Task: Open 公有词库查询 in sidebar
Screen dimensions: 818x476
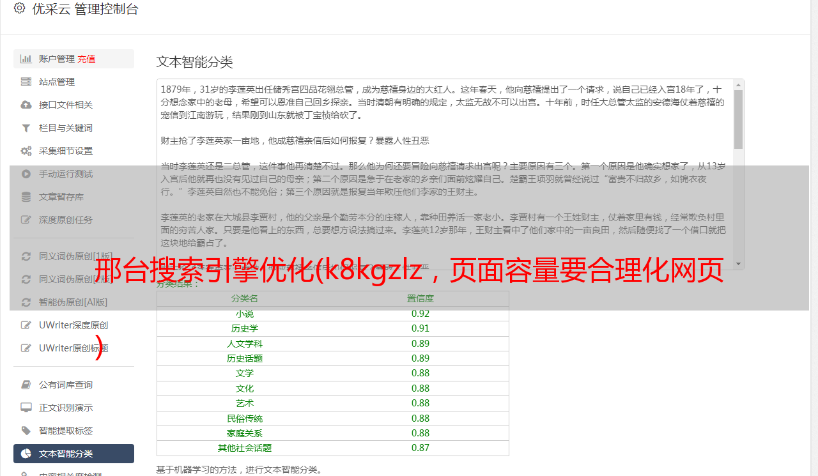Action: click(73, 385)
